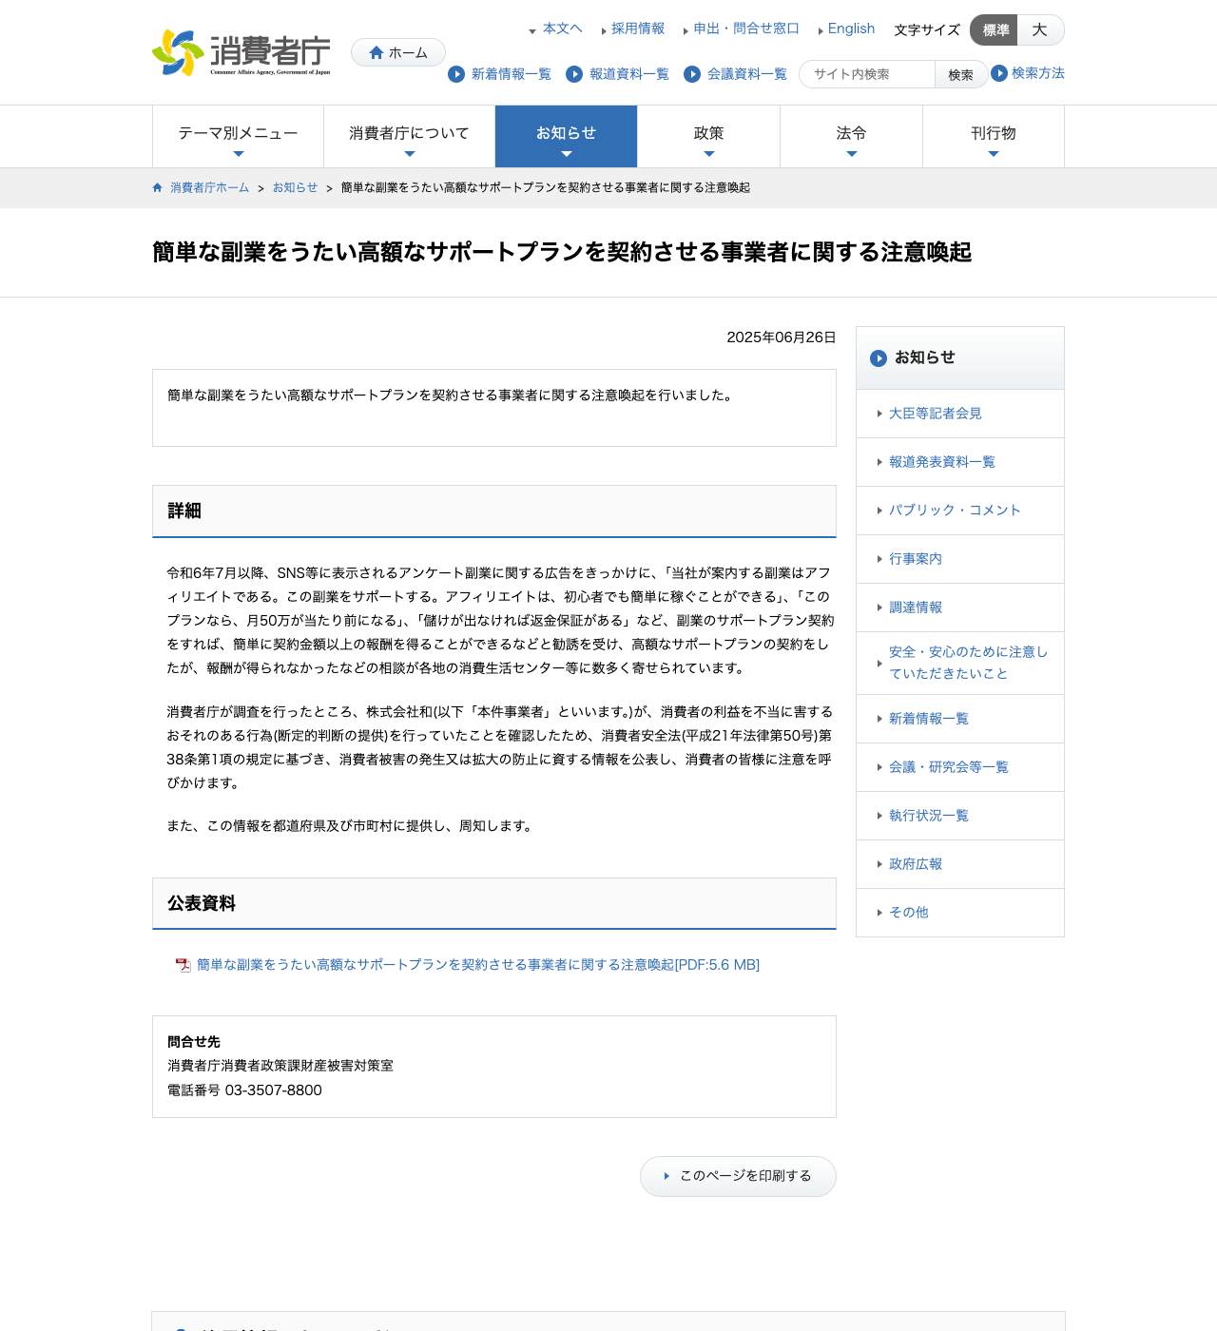Click the Consumer Affairs Agency logo
1217x1331 pixels.
(x=241, y=53)
